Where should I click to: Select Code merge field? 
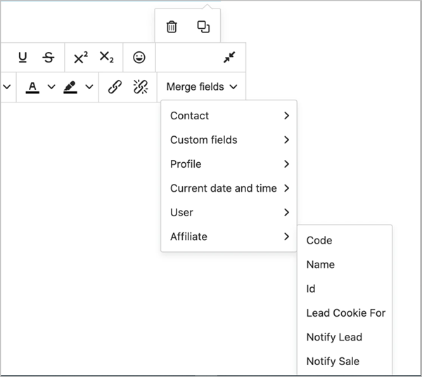345,241
